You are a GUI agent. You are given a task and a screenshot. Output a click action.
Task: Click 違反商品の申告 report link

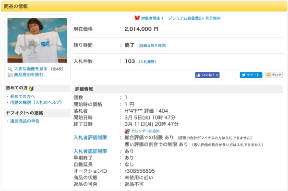[24, 121]
